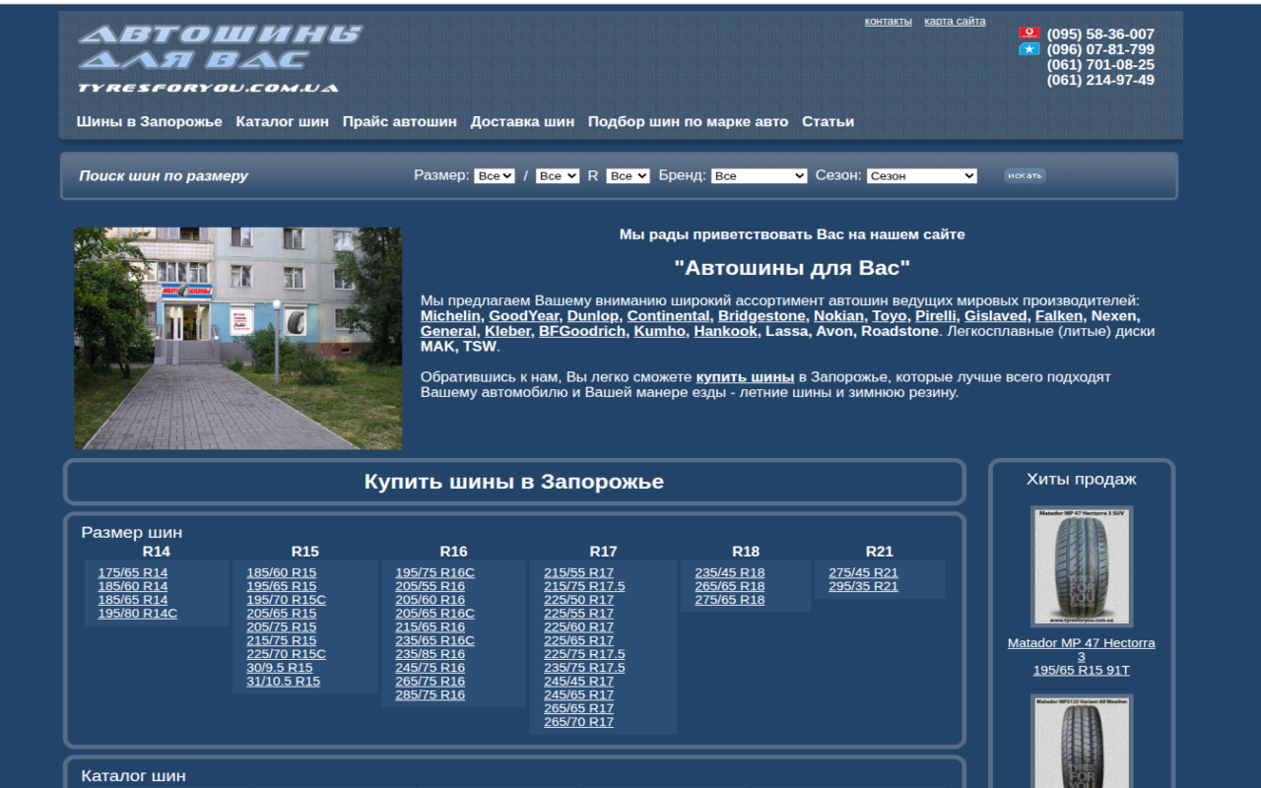This screenshot has width=1261, height=788.
Task: Select tire size 235/45 R18
Action: click(x=730, y=572)
